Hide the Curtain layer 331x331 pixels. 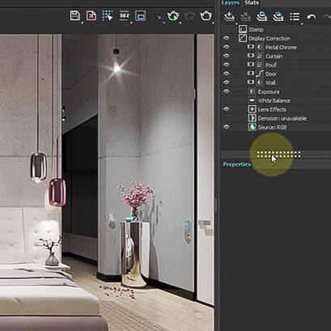(227, 56)
